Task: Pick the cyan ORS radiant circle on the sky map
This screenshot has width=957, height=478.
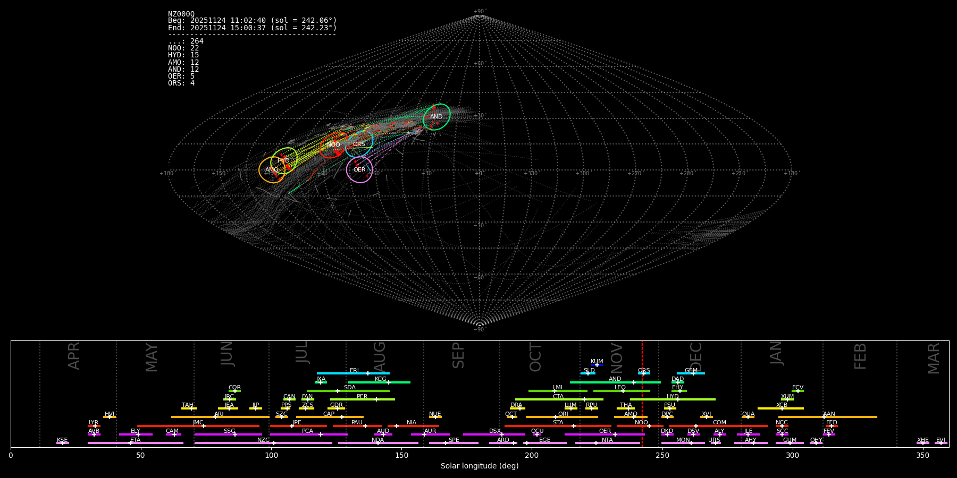Action: [x=359, y=144]
